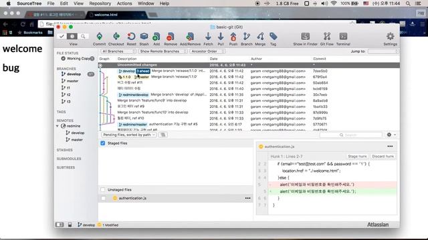The image size is (428, 240).
Task: Fetch from remote using Fetch icon
Action: tap(208, 37)
